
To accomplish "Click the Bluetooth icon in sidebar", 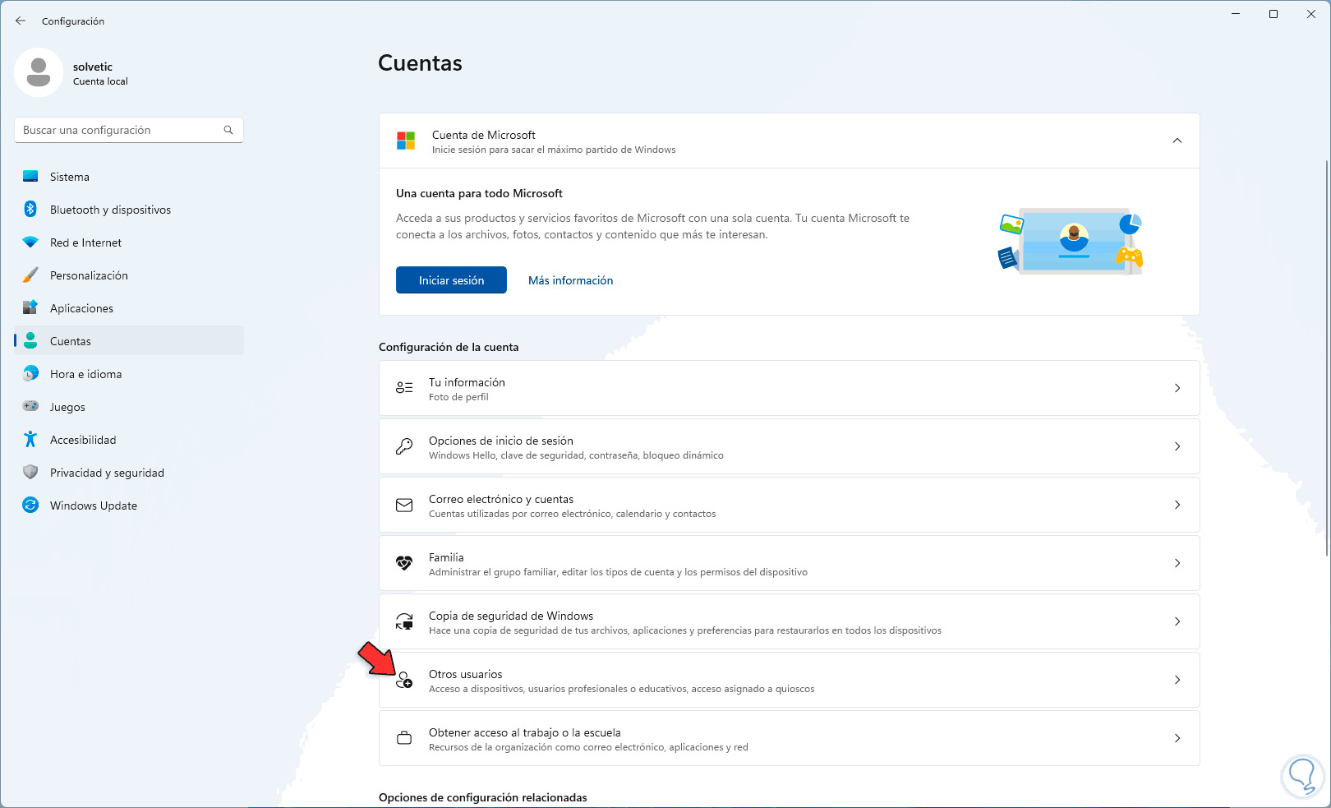I will (x=30, y=210).
